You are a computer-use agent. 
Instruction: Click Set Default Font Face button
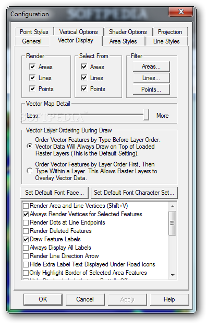click(55, 193)
